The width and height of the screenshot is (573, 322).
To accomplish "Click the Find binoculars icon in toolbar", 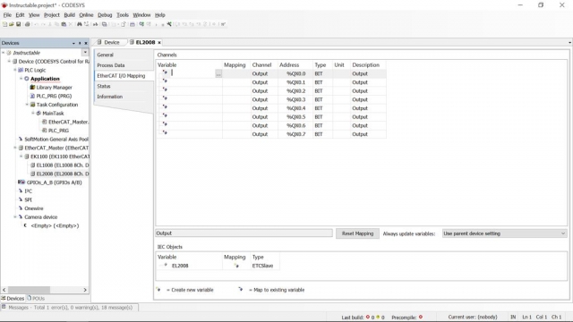I will (80, 24).
